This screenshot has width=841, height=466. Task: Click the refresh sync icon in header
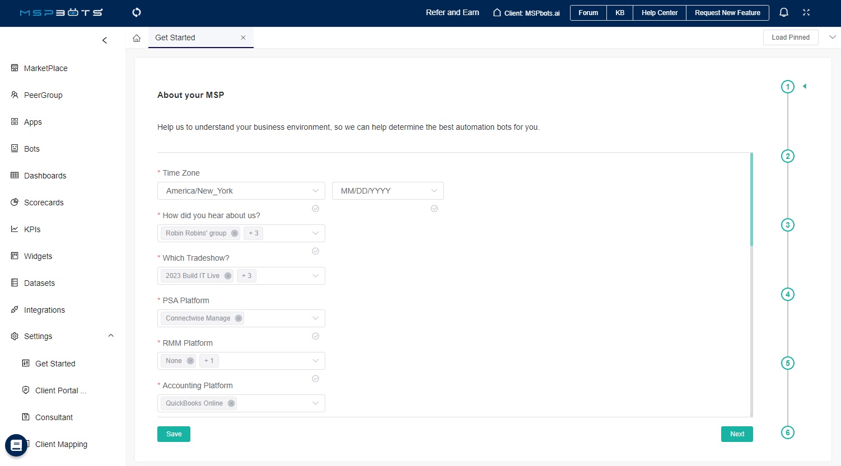137,12
